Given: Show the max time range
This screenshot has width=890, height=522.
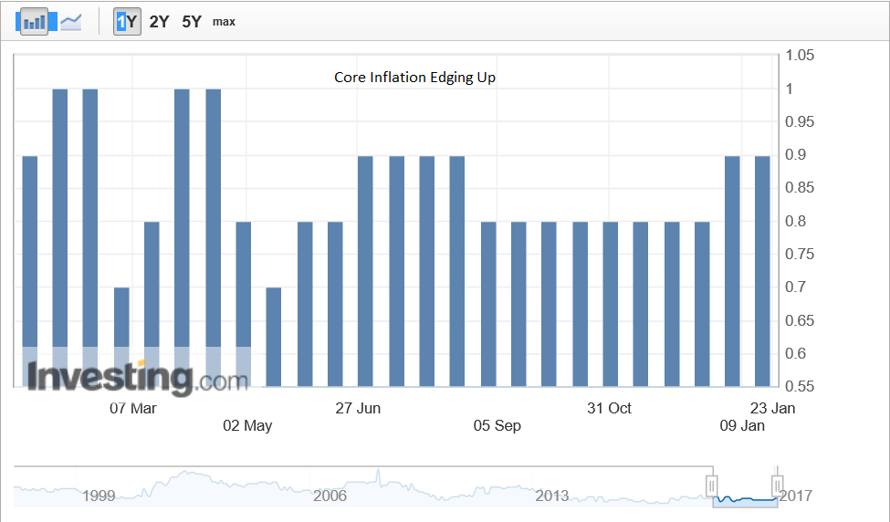Looking at the screenshot, I should click(x=224, y=21).
